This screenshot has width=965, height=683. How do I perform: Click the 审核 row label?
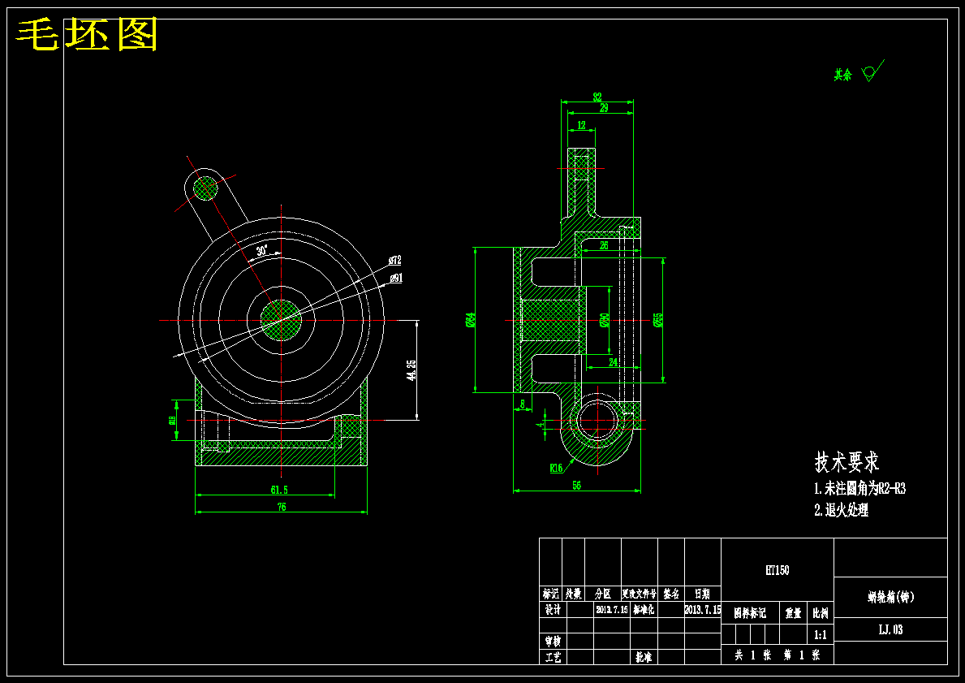point(553,642)
